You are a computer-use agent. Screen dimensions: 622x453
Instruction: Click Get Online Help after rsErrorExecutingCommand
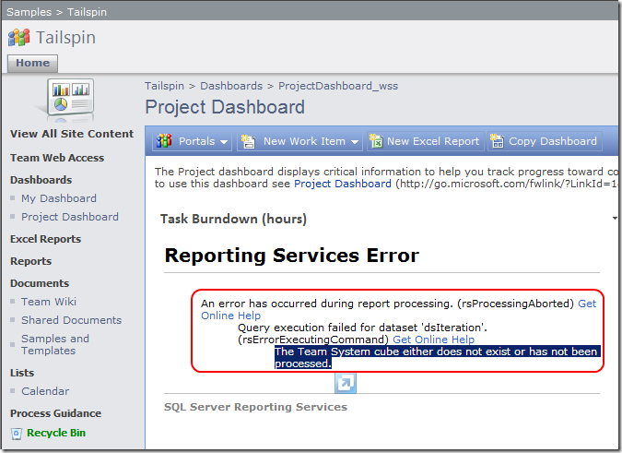[x=433, y=340]
